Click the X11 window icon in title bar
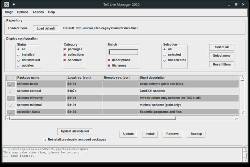The height and width of the screenshot is (167, 250). coord(7,4)
